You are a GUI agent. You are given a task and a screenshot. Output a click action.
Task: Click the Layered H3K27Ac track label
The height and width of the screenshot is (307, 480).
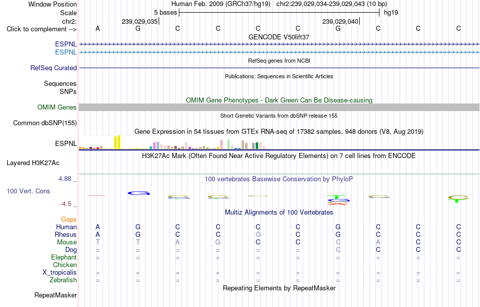pyautogui.click(x=33, y=163)
